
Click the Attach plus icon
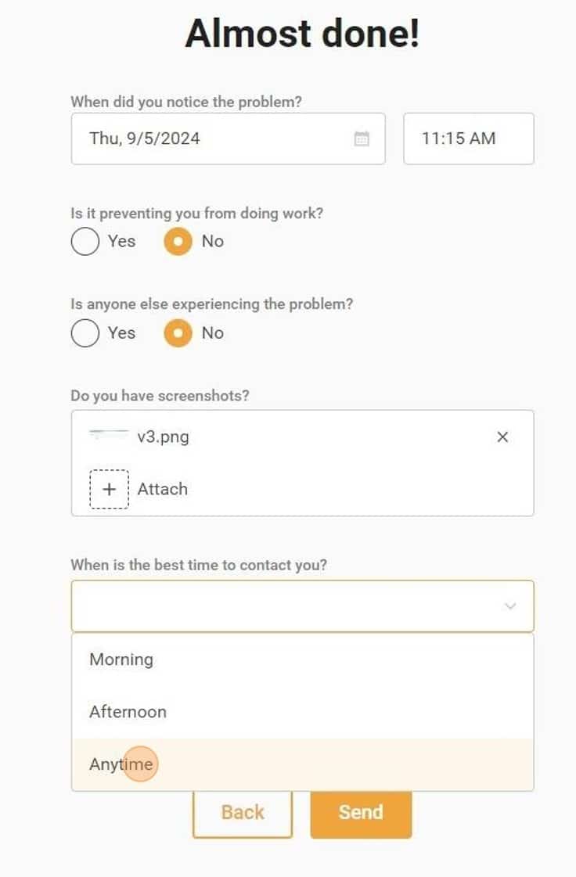pyautogui.click(x=109, y=489)
